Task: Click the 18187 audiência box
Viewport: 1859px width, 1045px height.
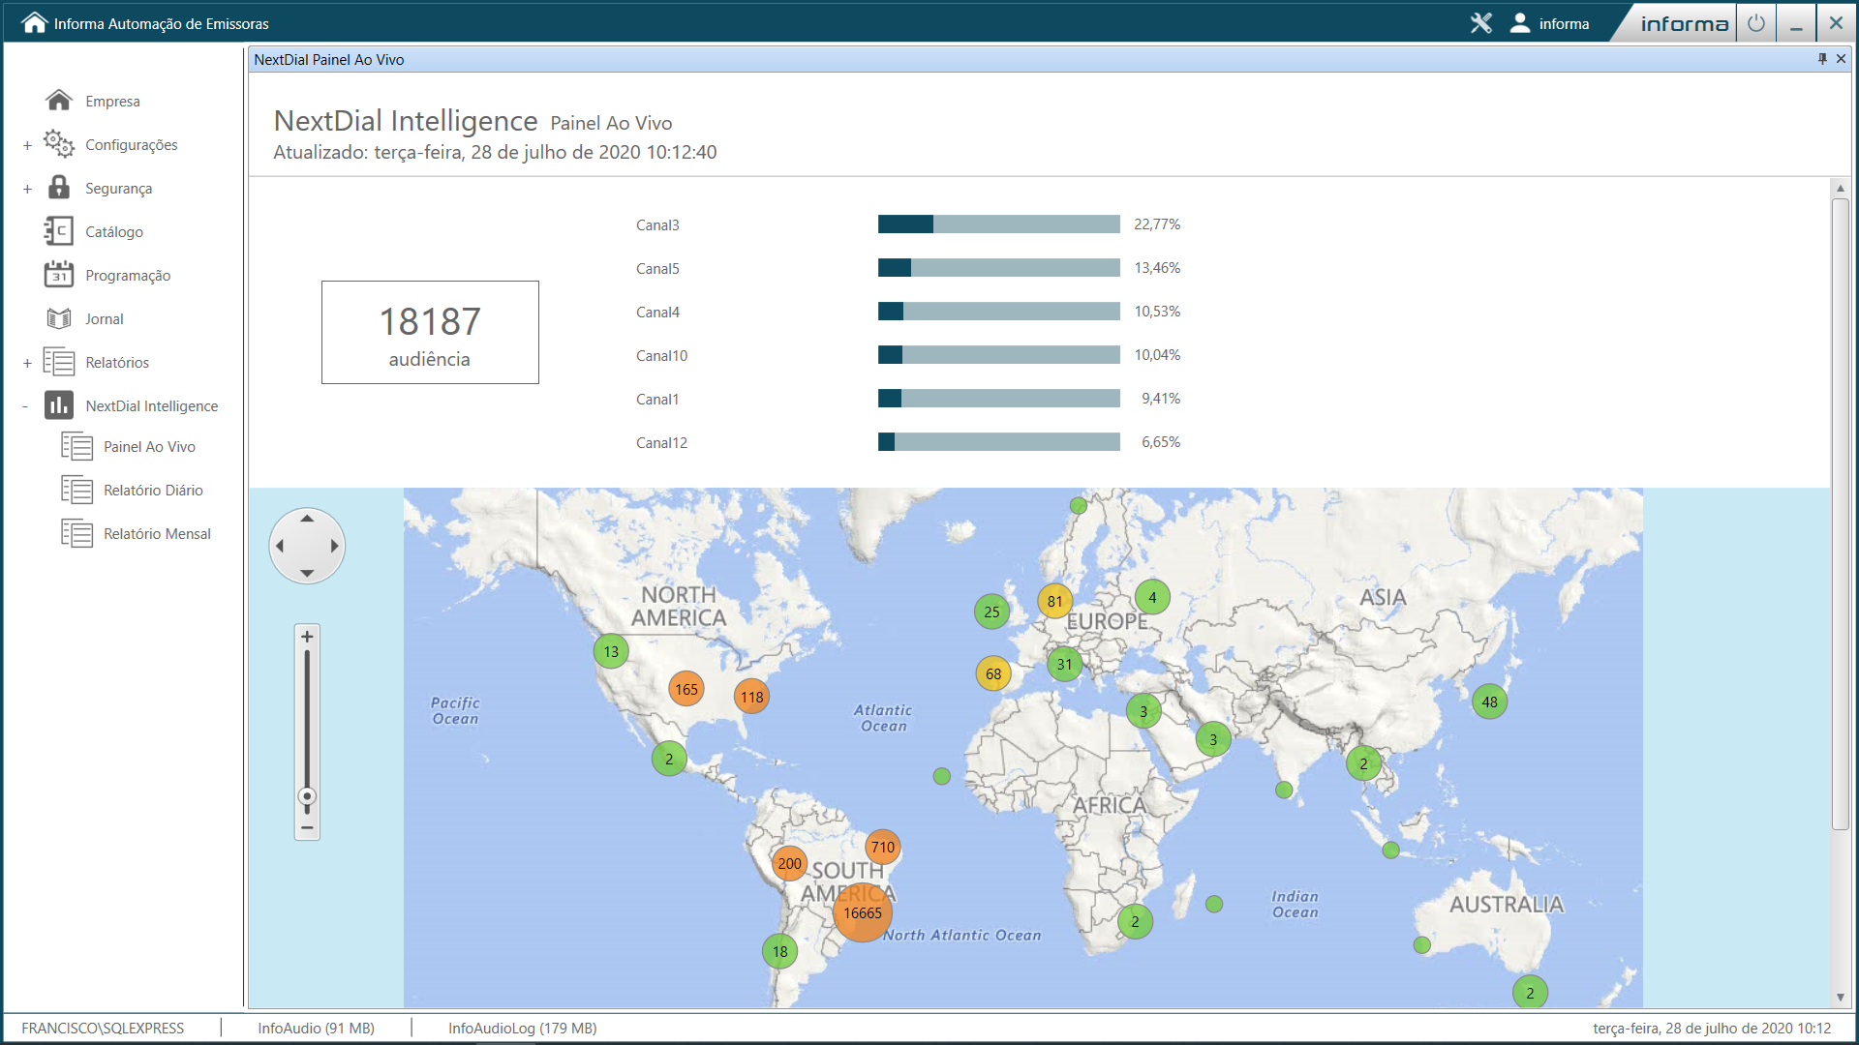Action: tap(430, 332)
